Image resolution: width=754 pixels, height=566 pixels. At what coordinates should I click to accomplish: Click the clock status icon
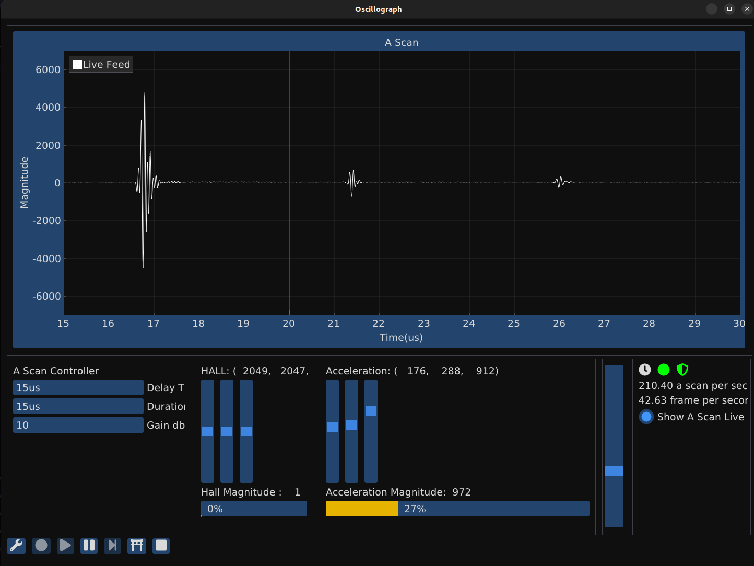tap(645, 370)
